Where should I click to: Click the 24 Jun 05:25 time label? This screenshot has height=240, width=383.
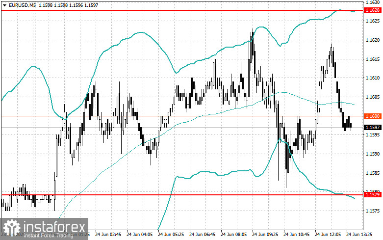tap(171, 235)
